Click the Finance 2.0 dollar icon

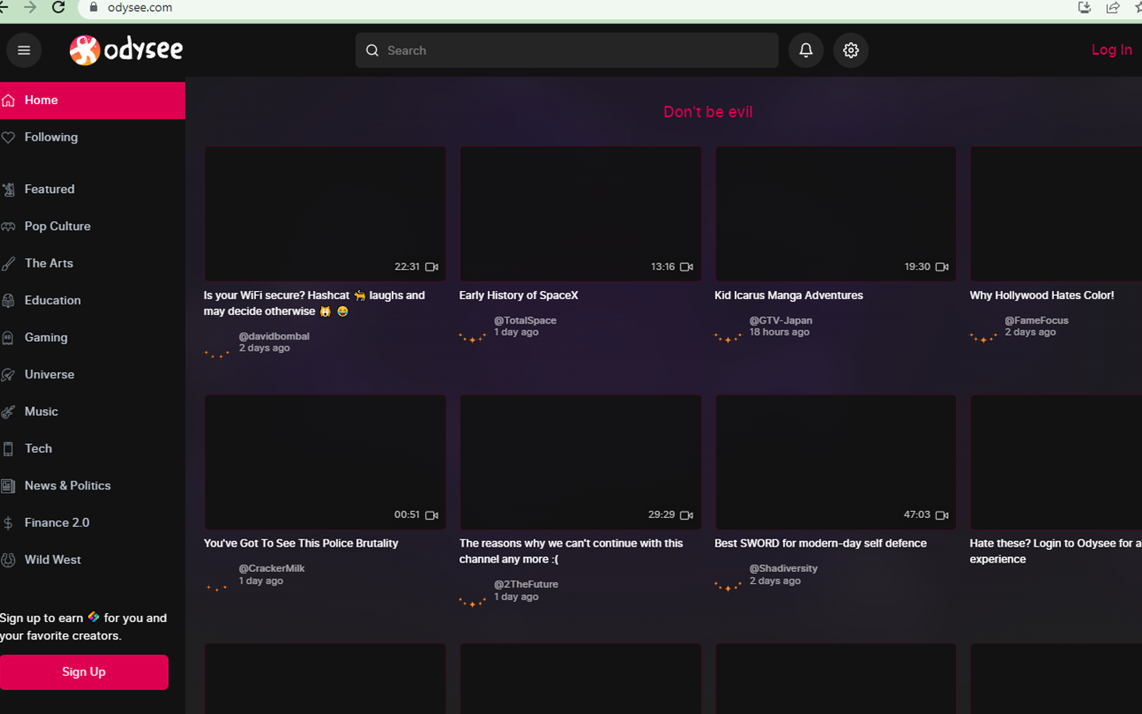8,523
